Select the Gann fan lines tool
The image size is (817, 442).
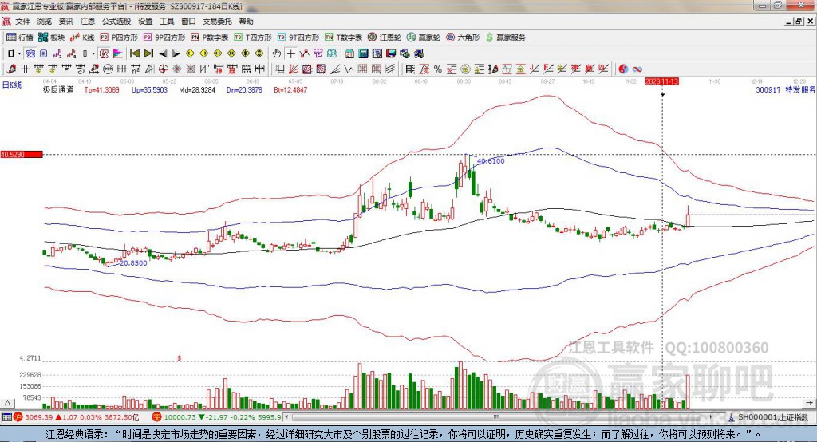click(x=294, y=69)
